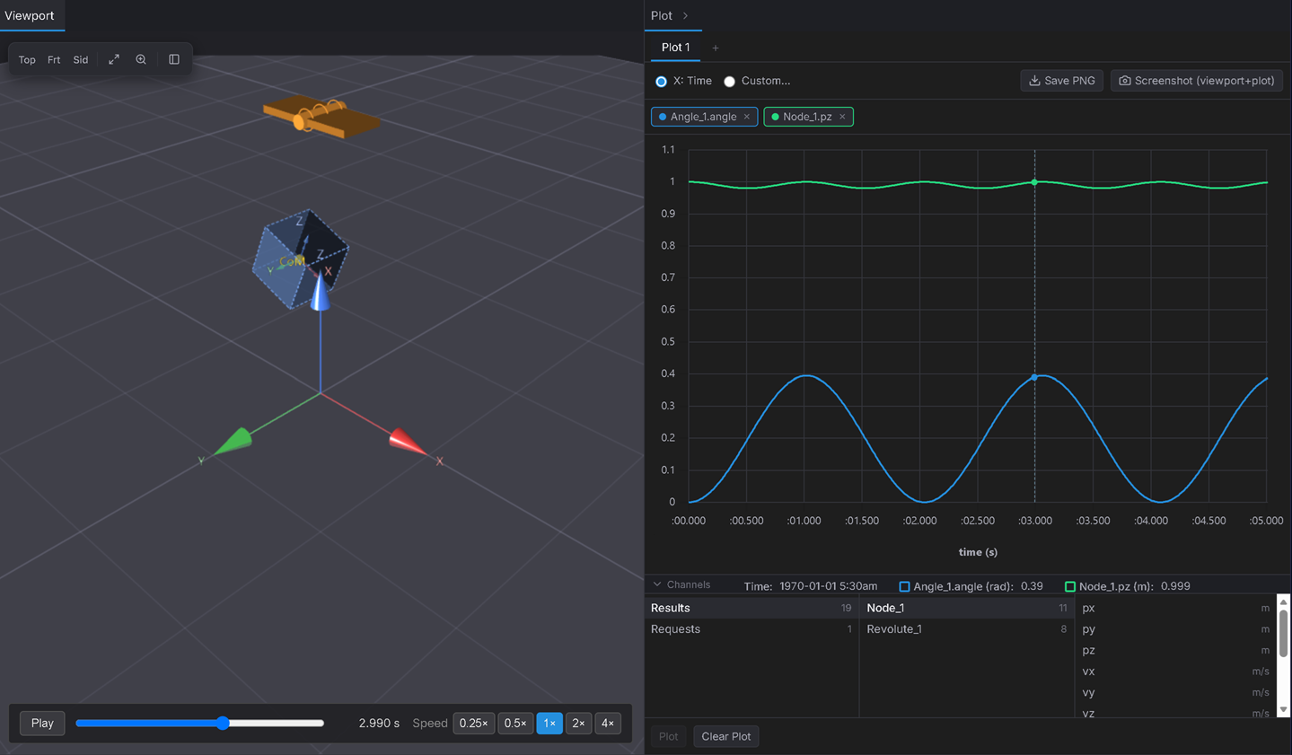Select the Custom... radio option

730,82
